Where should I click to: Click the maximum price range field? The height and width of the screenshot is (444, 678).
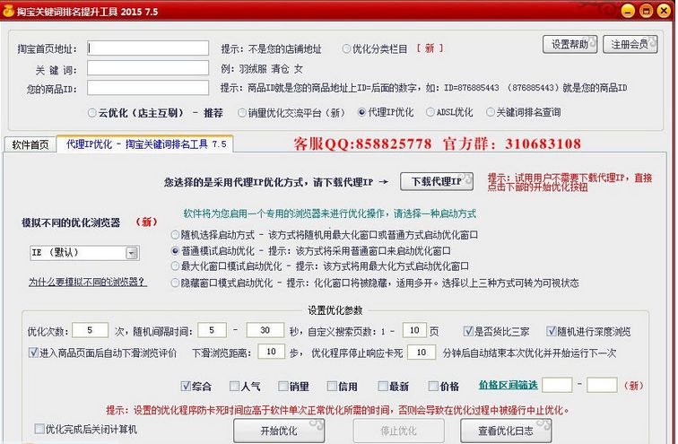tap(602, 385)
